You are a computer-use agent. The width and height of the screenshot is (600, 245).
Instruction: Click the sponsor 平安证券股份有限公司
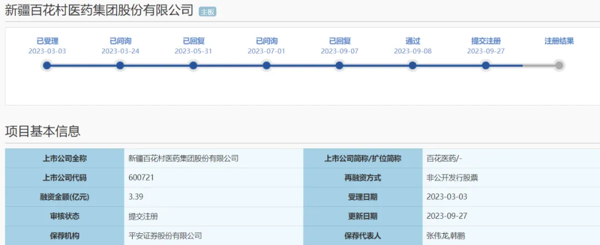point(166,236)
